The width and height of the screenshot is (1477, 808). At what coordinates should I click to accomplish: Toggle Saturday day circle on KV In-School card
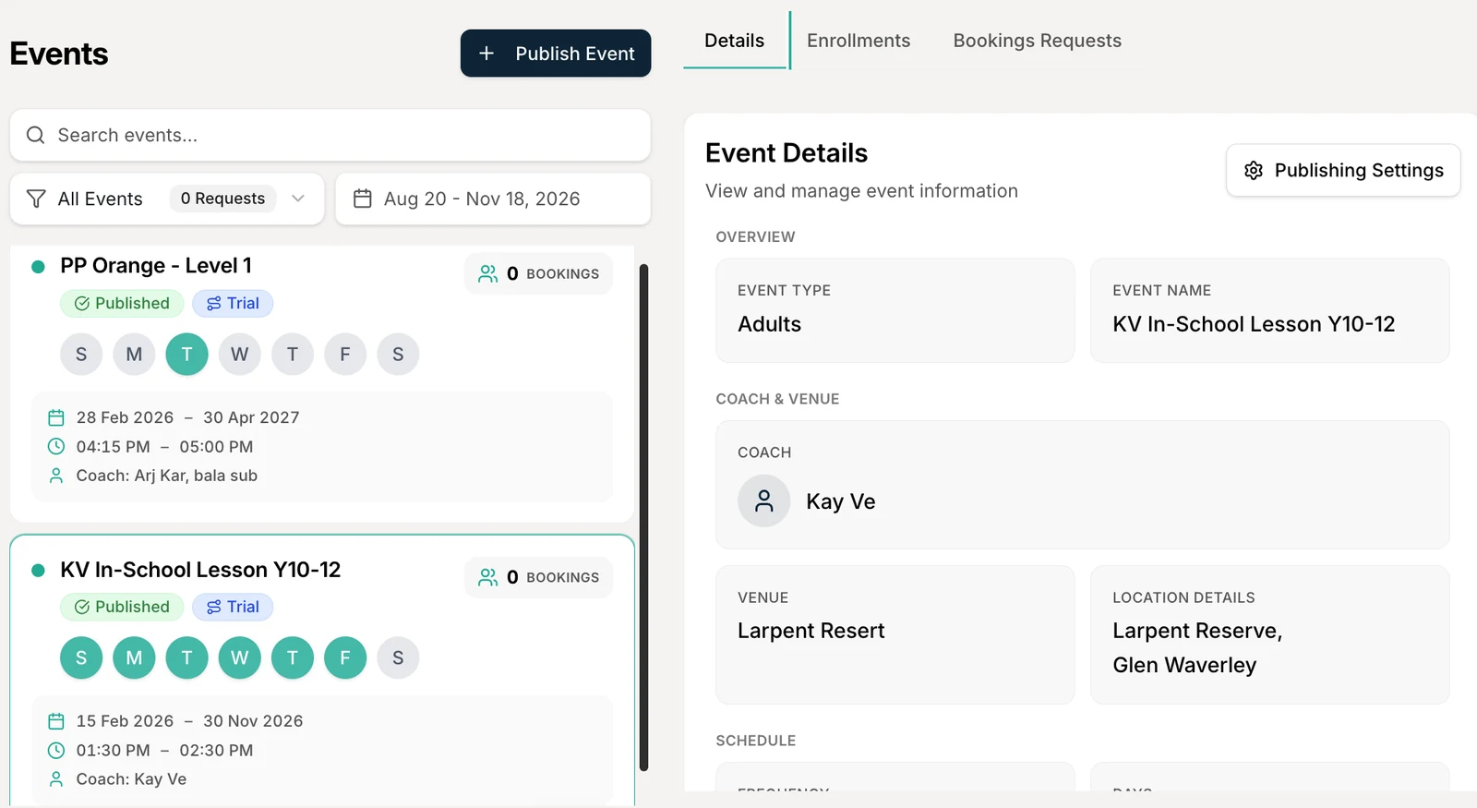tap(398, 658)
